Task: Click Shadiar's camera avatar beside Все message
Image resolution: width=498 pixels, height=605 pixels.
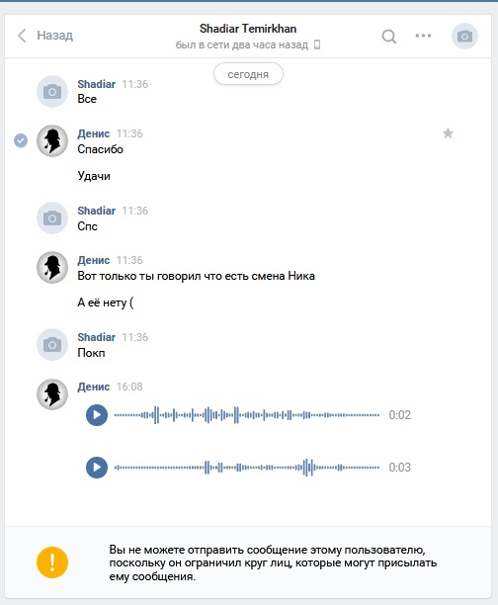Action: click(52, 92)
